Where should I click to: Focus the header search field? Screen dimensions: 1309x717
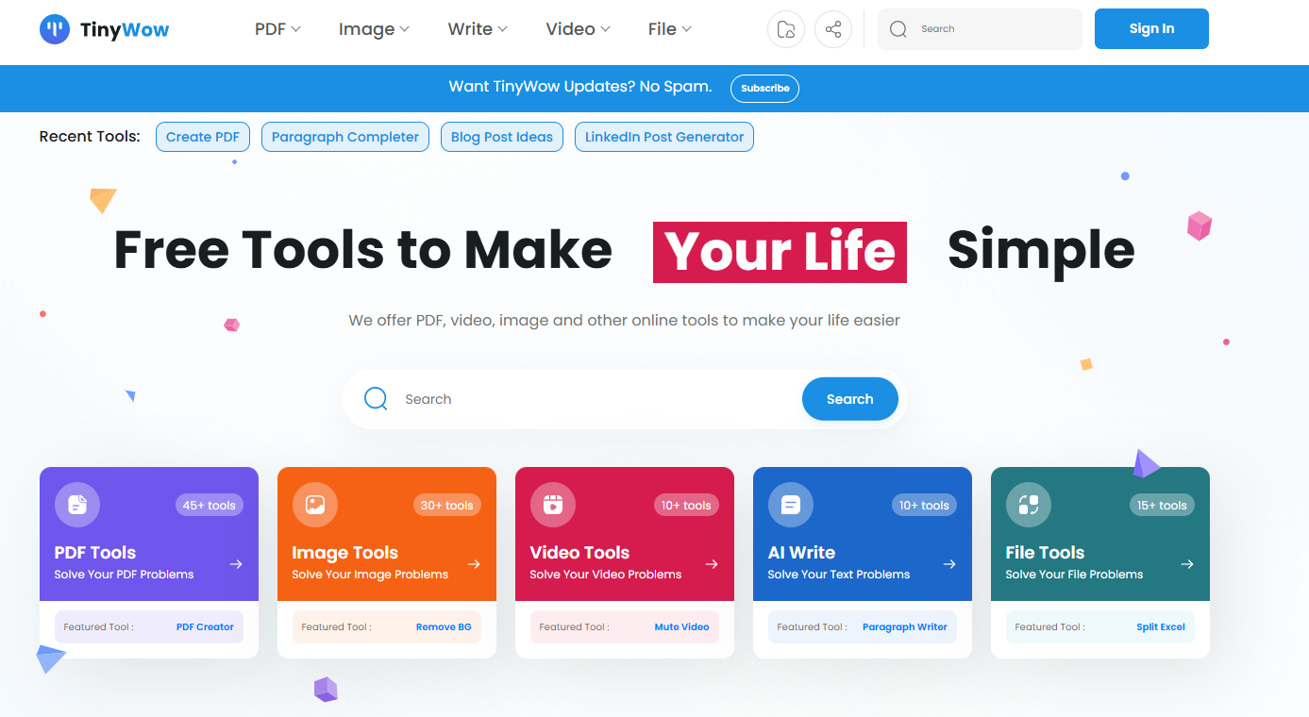(980, 29)
